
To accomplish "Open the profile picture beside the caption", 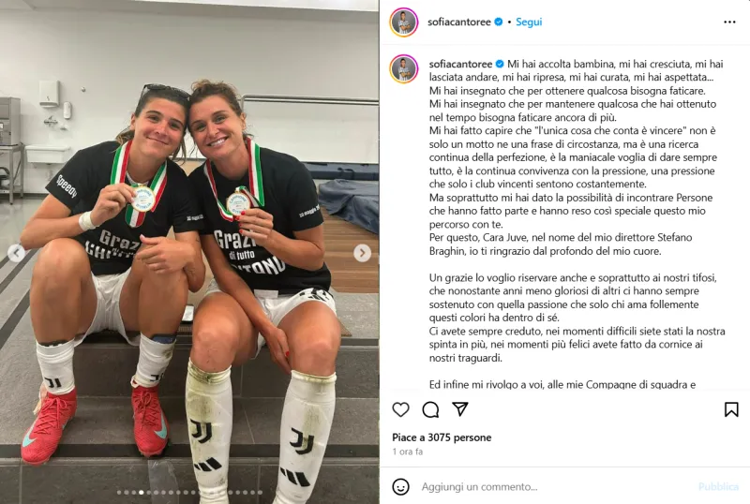I will (x=404, y=69).
